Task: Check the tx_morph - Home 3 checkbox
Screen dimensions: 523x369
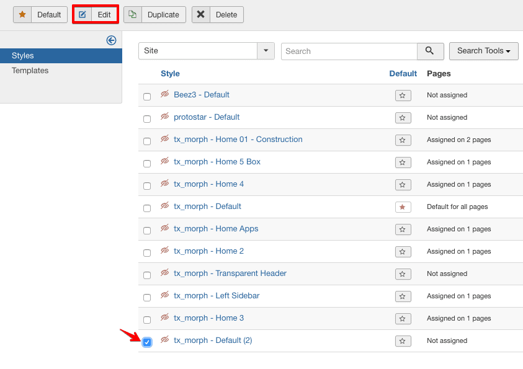Action: tap(147, 320)
